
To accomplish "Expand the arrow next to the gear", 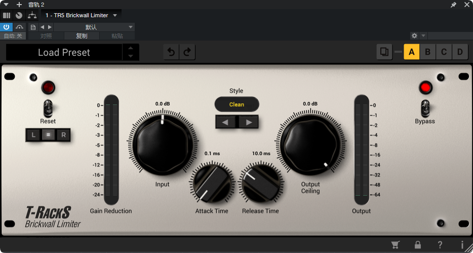I will pyautogui.click(x=423, y=35).
